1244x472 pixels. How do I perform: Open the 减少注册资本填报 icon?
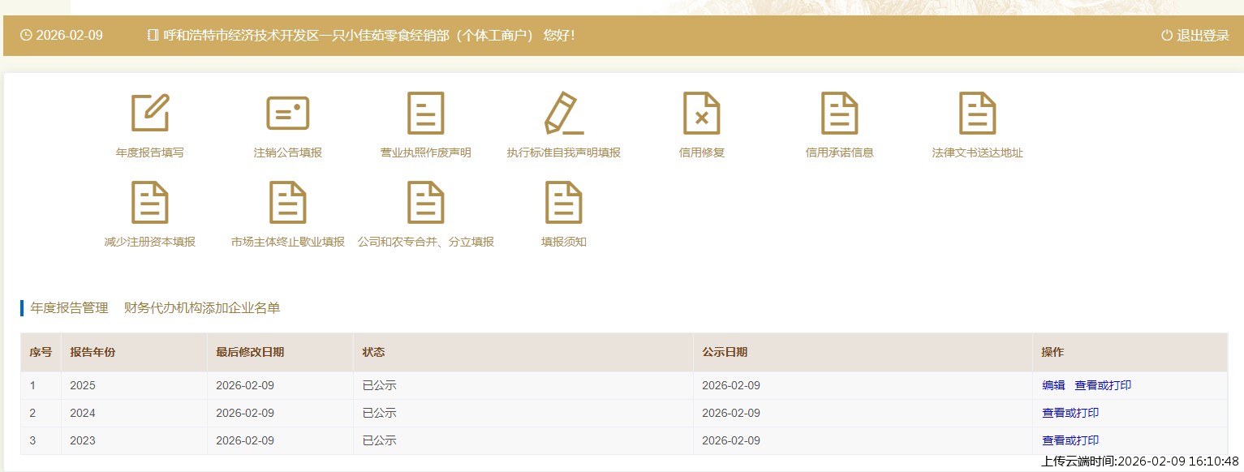150,202
